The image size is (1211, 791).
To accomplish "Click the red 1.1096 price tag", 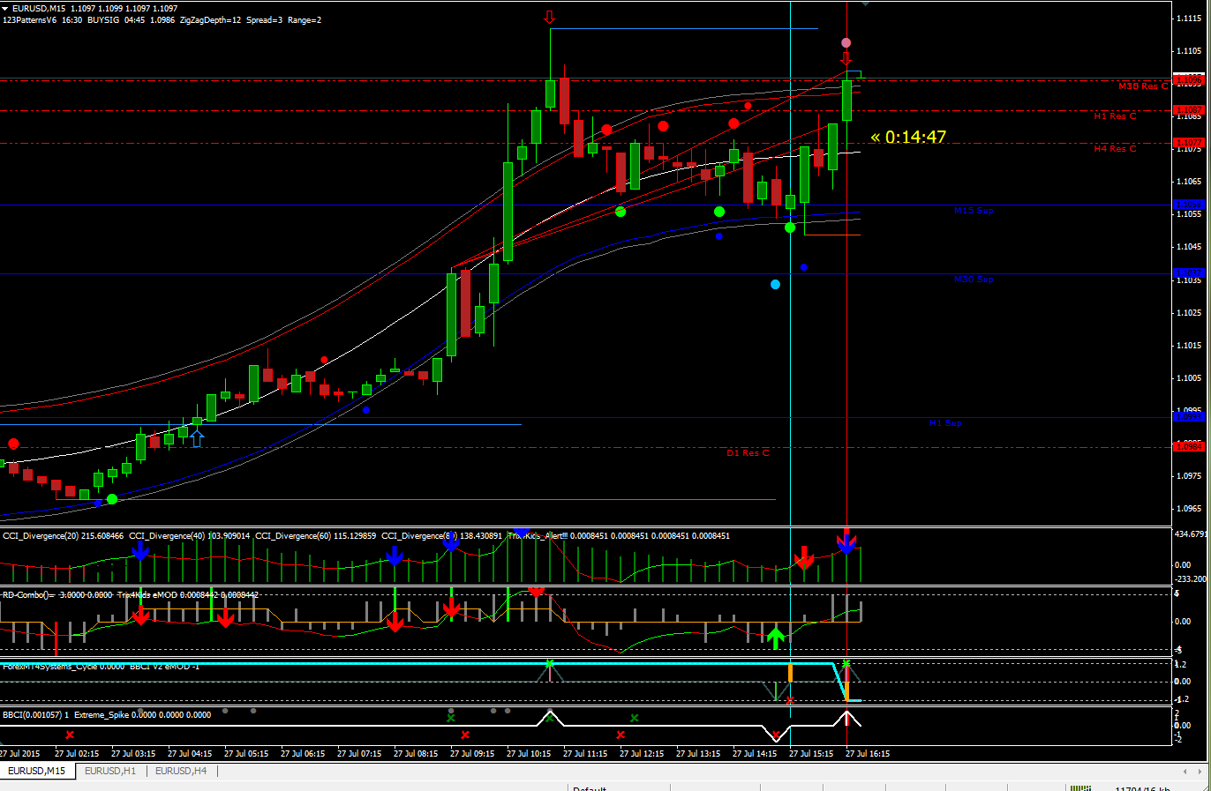I will coord(1189,80).
